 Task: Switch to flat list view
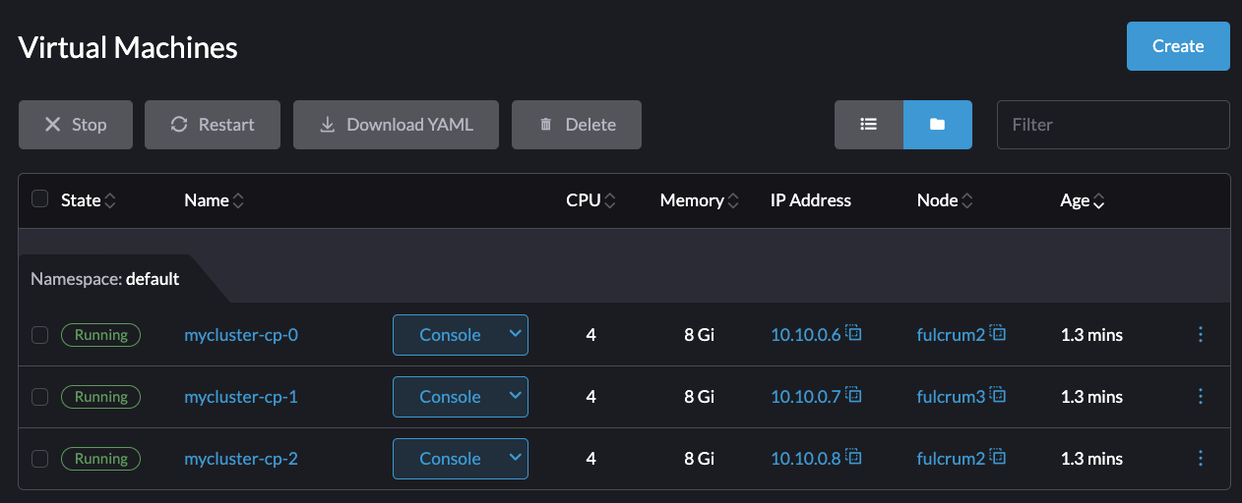pyautogui.click(x=868, y=125)
